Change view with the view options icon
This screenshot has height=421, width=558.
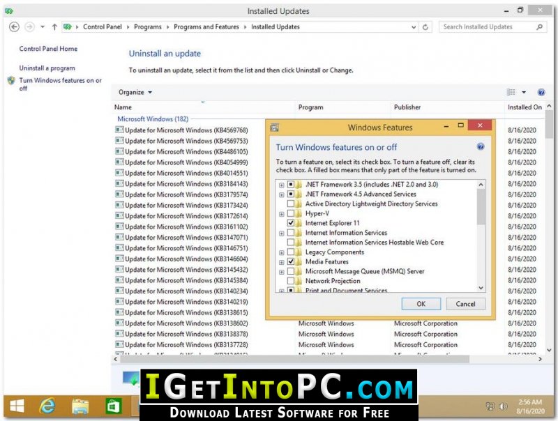click(511, 93)
